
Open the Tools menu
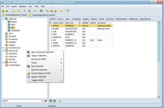click(36, 6)
